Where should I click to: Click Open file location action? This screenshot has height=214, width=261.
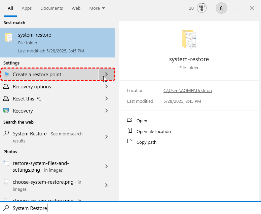[154, 132]
